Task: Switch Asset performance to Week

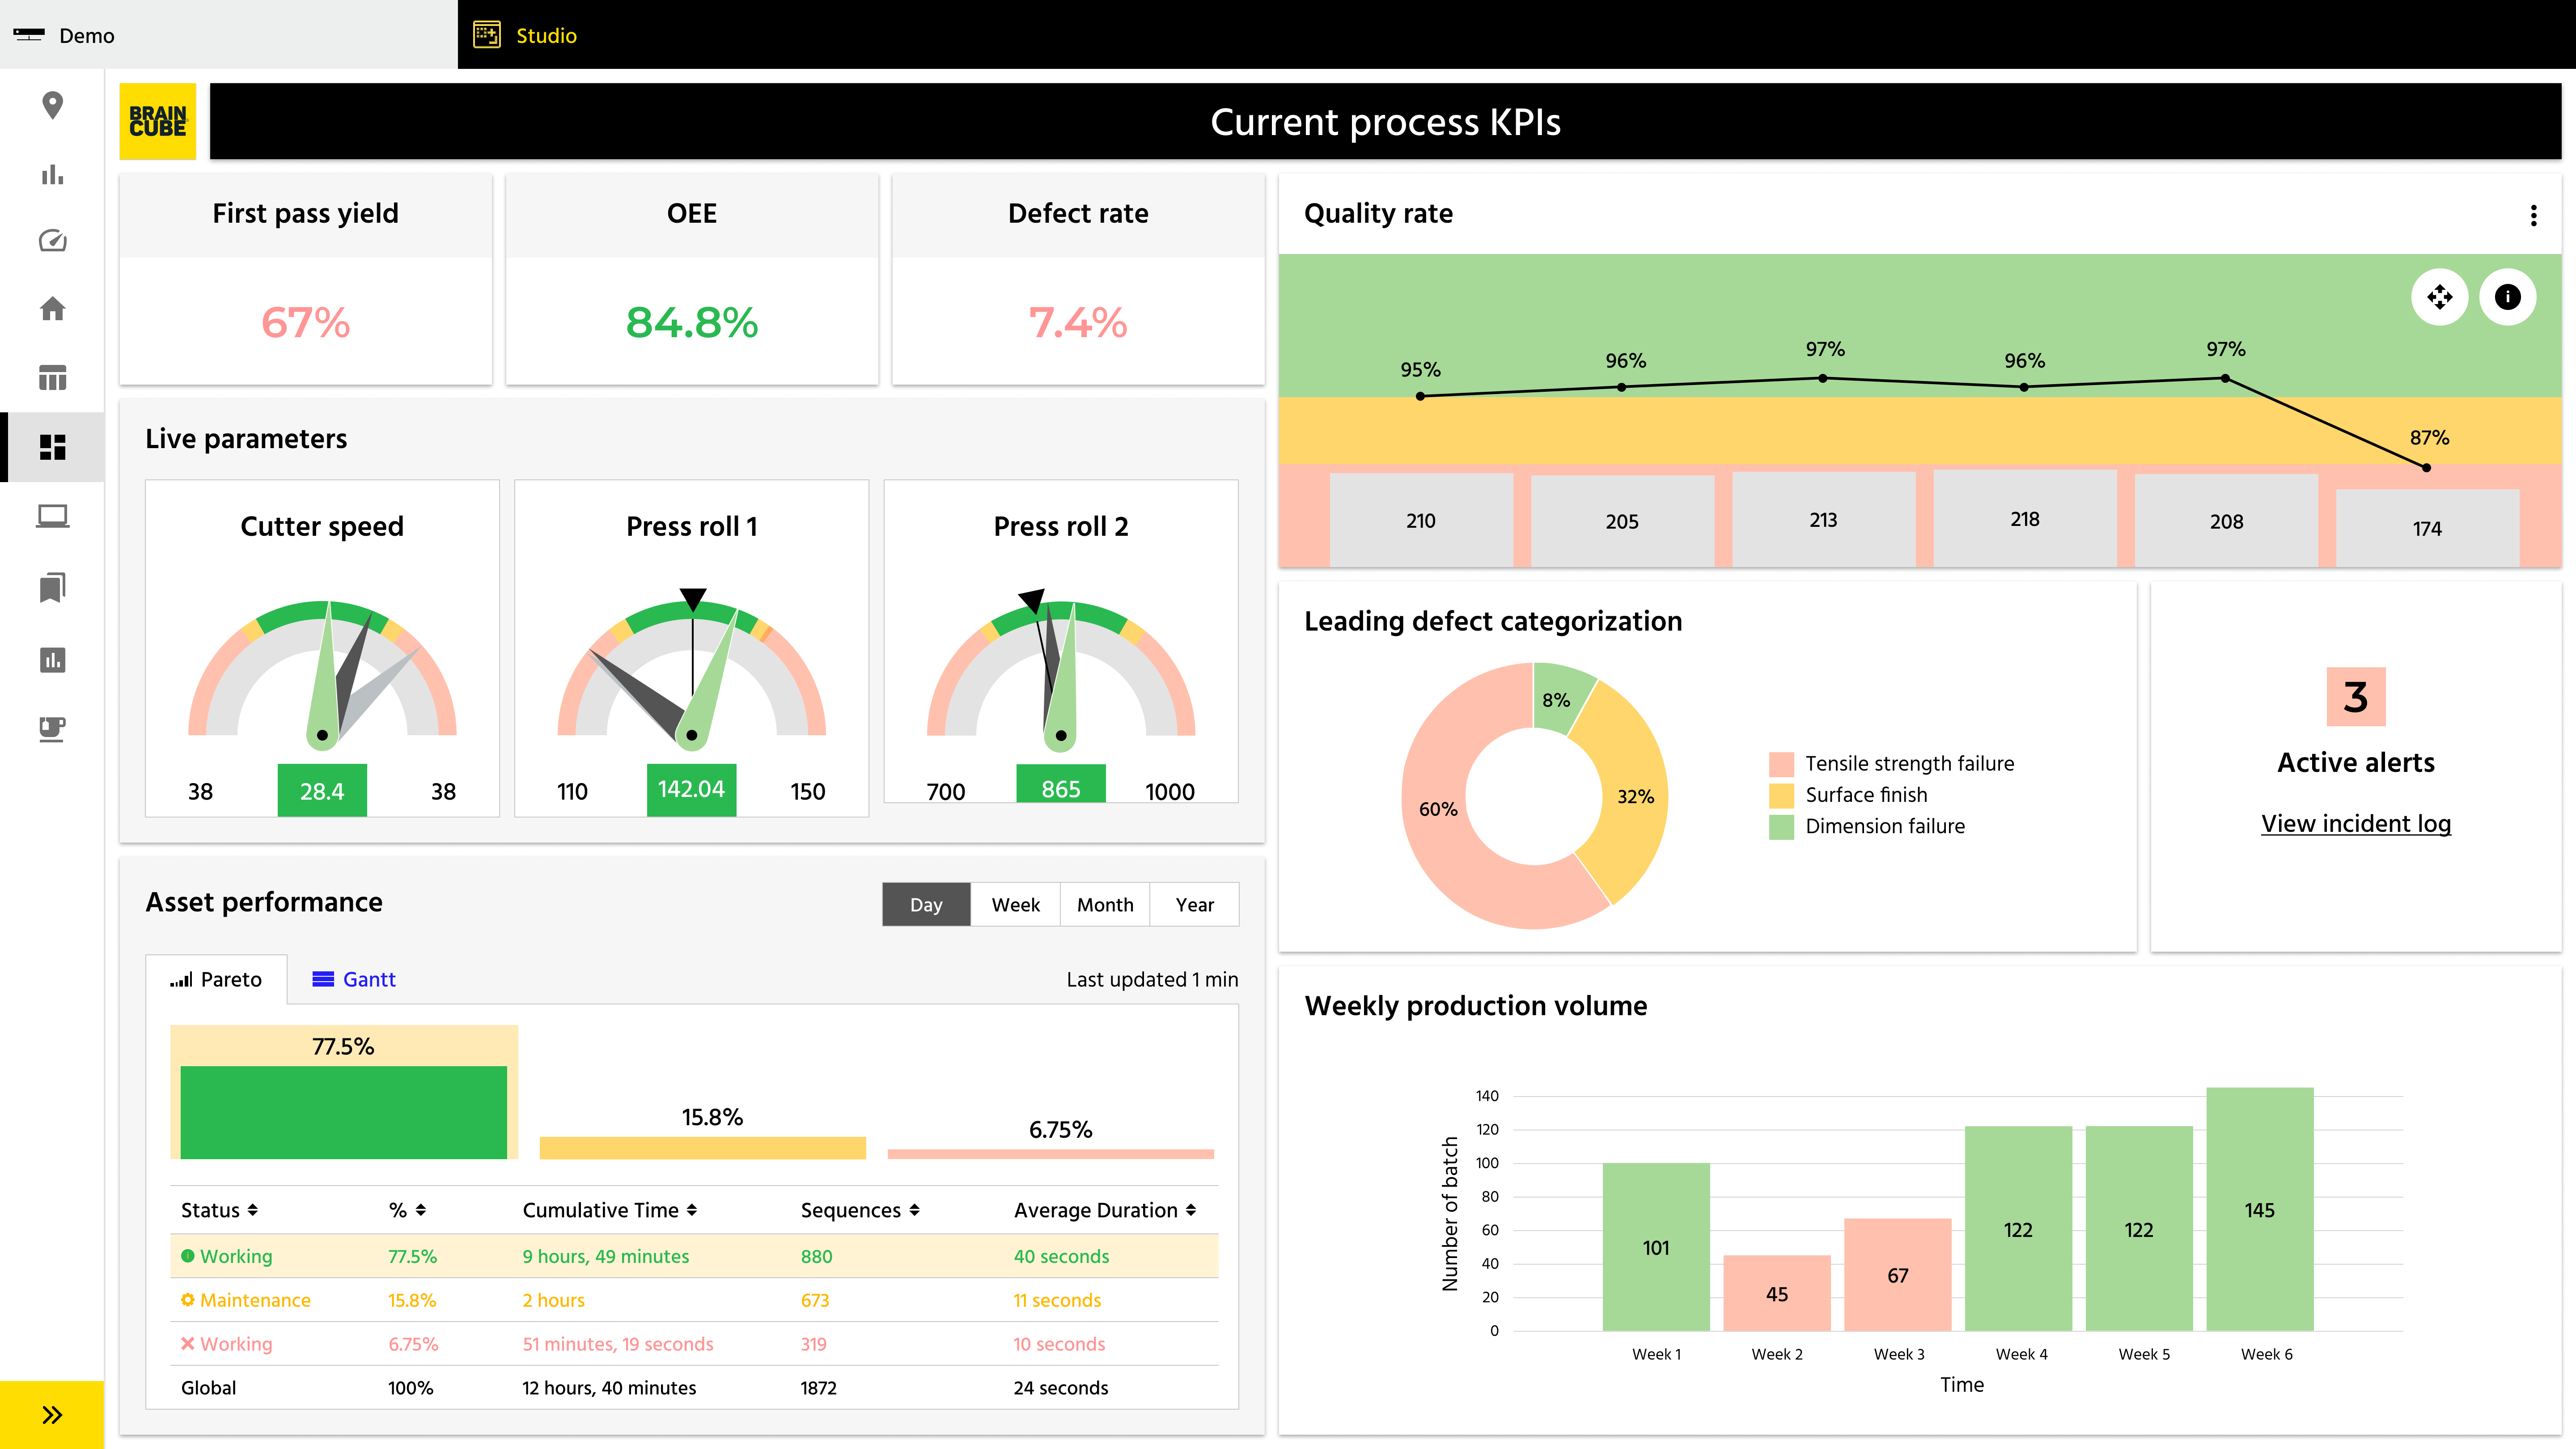Action: [1015, 904]
